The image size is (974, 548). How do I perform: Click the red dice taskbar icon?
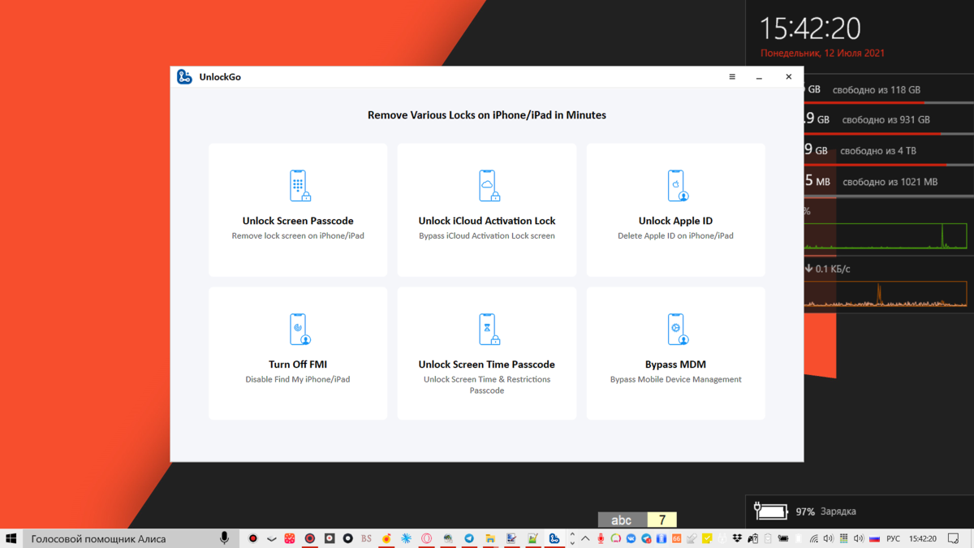[x=290, y=538]
